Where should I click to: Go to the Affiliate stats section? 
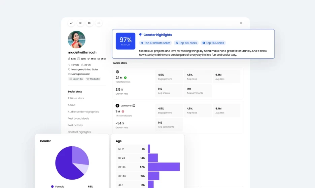point(76,98)
